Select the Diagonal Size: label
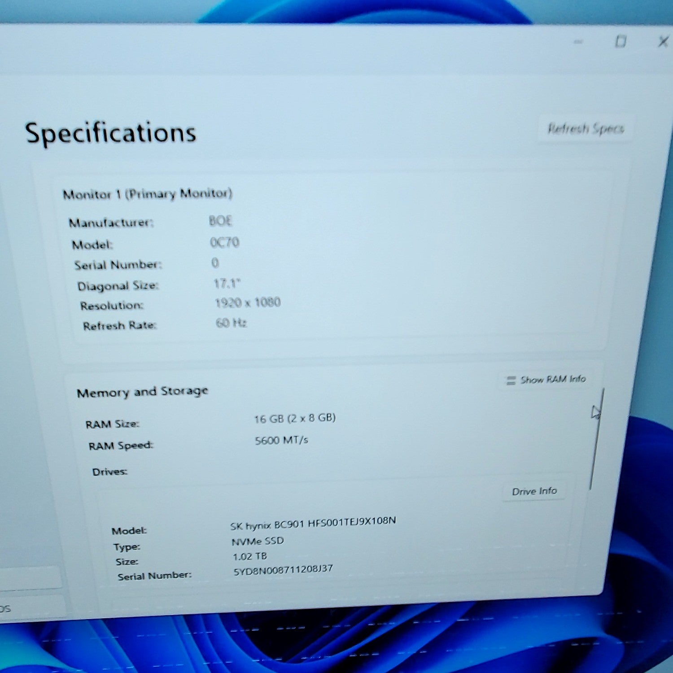The width and height of the screenshot is (673, 673). pos(118,286)
